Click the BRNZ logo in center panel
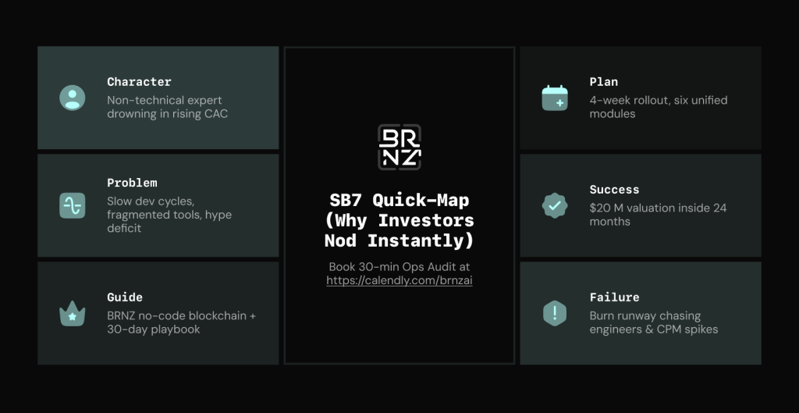The width and height of the screenshot is (799, 413). pos(399,147)
